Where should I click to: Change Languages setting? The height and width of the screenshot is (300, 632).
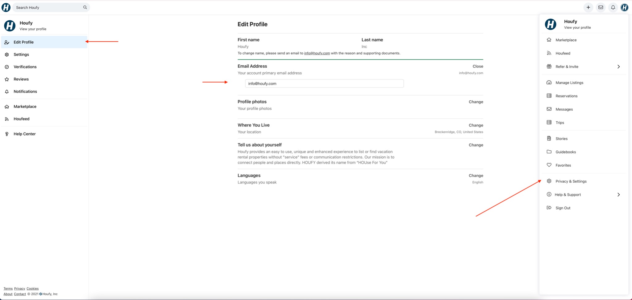pyautogui.click(x=476, y=176)
